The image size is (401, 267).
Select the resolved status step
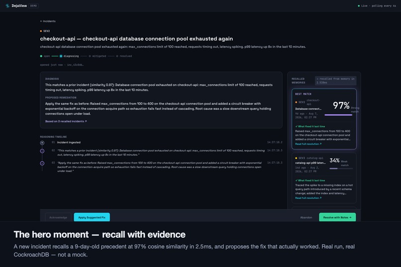[124, 56]
